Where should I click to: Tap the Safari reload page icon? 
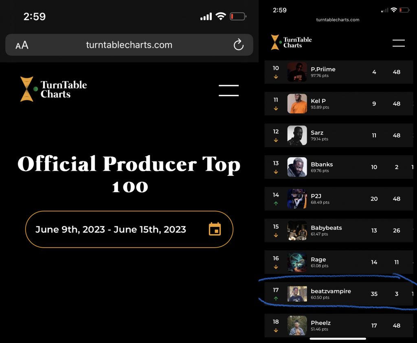(x=239, y=44)
